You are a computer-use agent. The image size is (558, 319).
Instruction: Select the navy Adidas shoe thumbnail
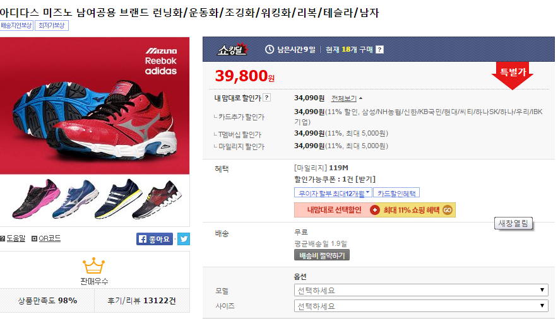[118, 198]
